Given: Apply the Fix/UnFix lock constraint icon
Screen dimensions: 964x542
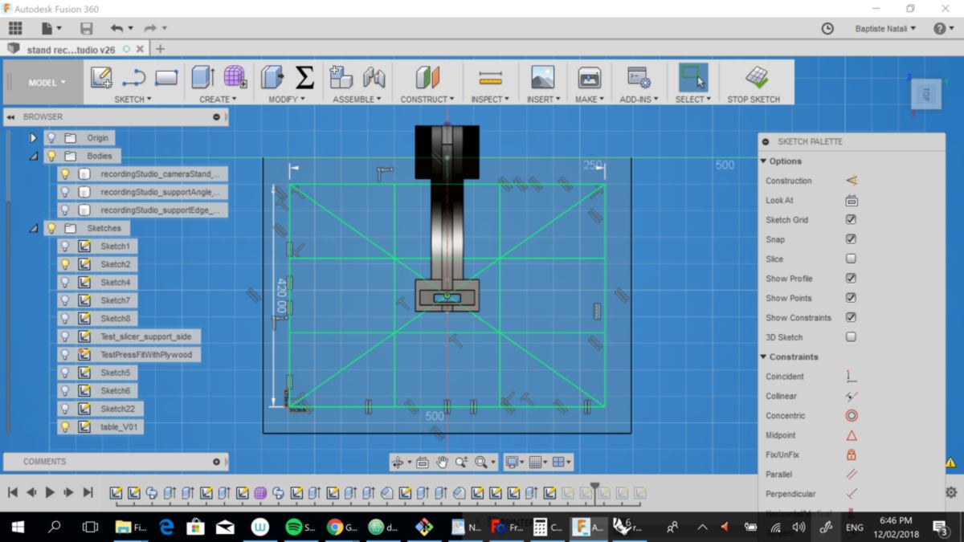Looking at the screenshot, I should (852, 454).
